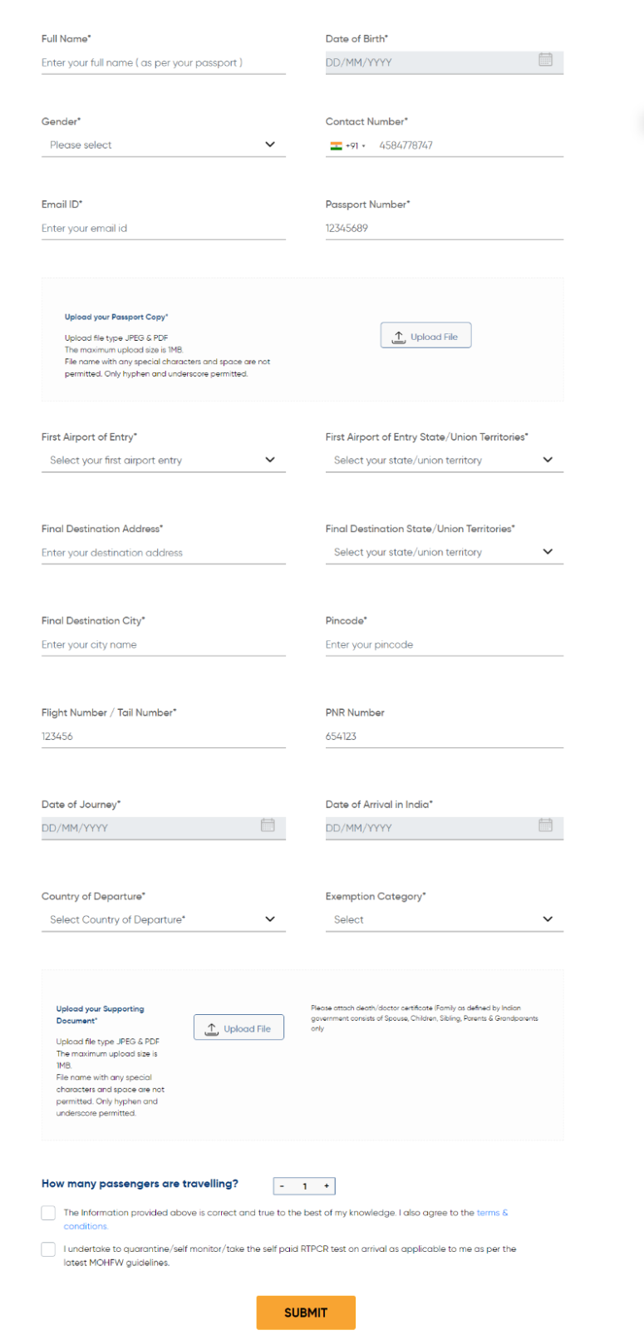Decrease passenger count with minus button
Image resolution: width=644 pixels, height=1340 pixels.
(x=283, y=1186)
